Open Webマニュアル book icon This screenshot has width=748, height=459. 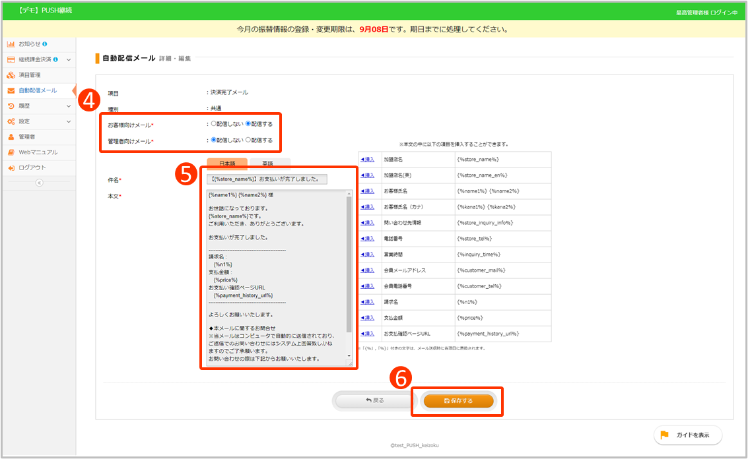tap(11, 152)
